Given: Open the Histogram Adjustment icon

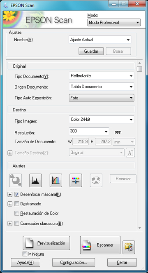Looking at the screenshot, I should pyautogui.click(x=36, y=180).
